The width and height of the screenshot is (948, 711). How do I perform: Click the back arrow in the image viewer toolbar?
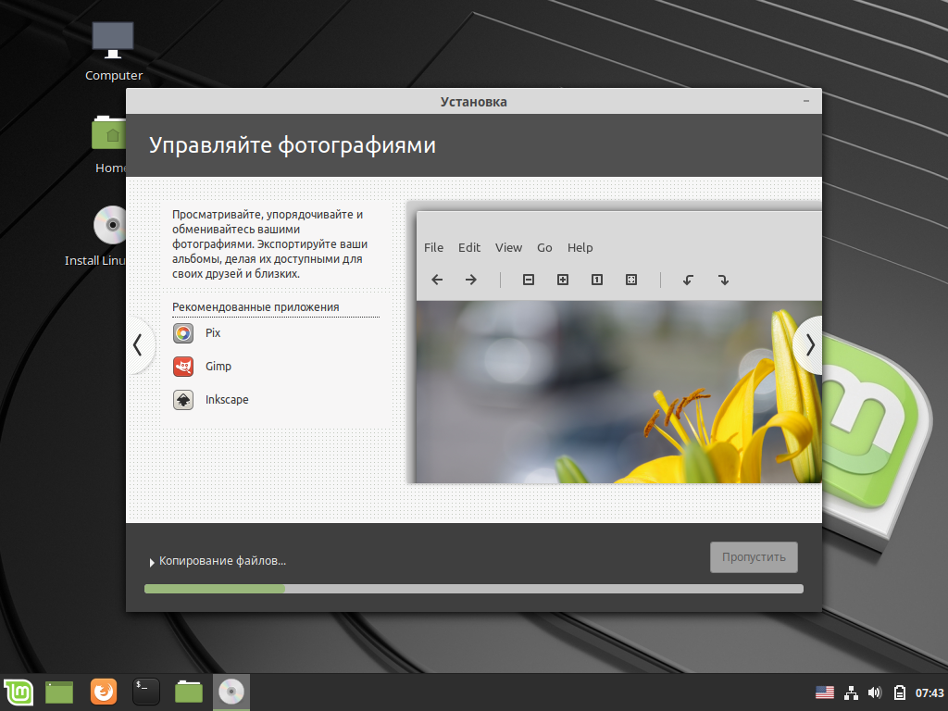click(437, 280)
